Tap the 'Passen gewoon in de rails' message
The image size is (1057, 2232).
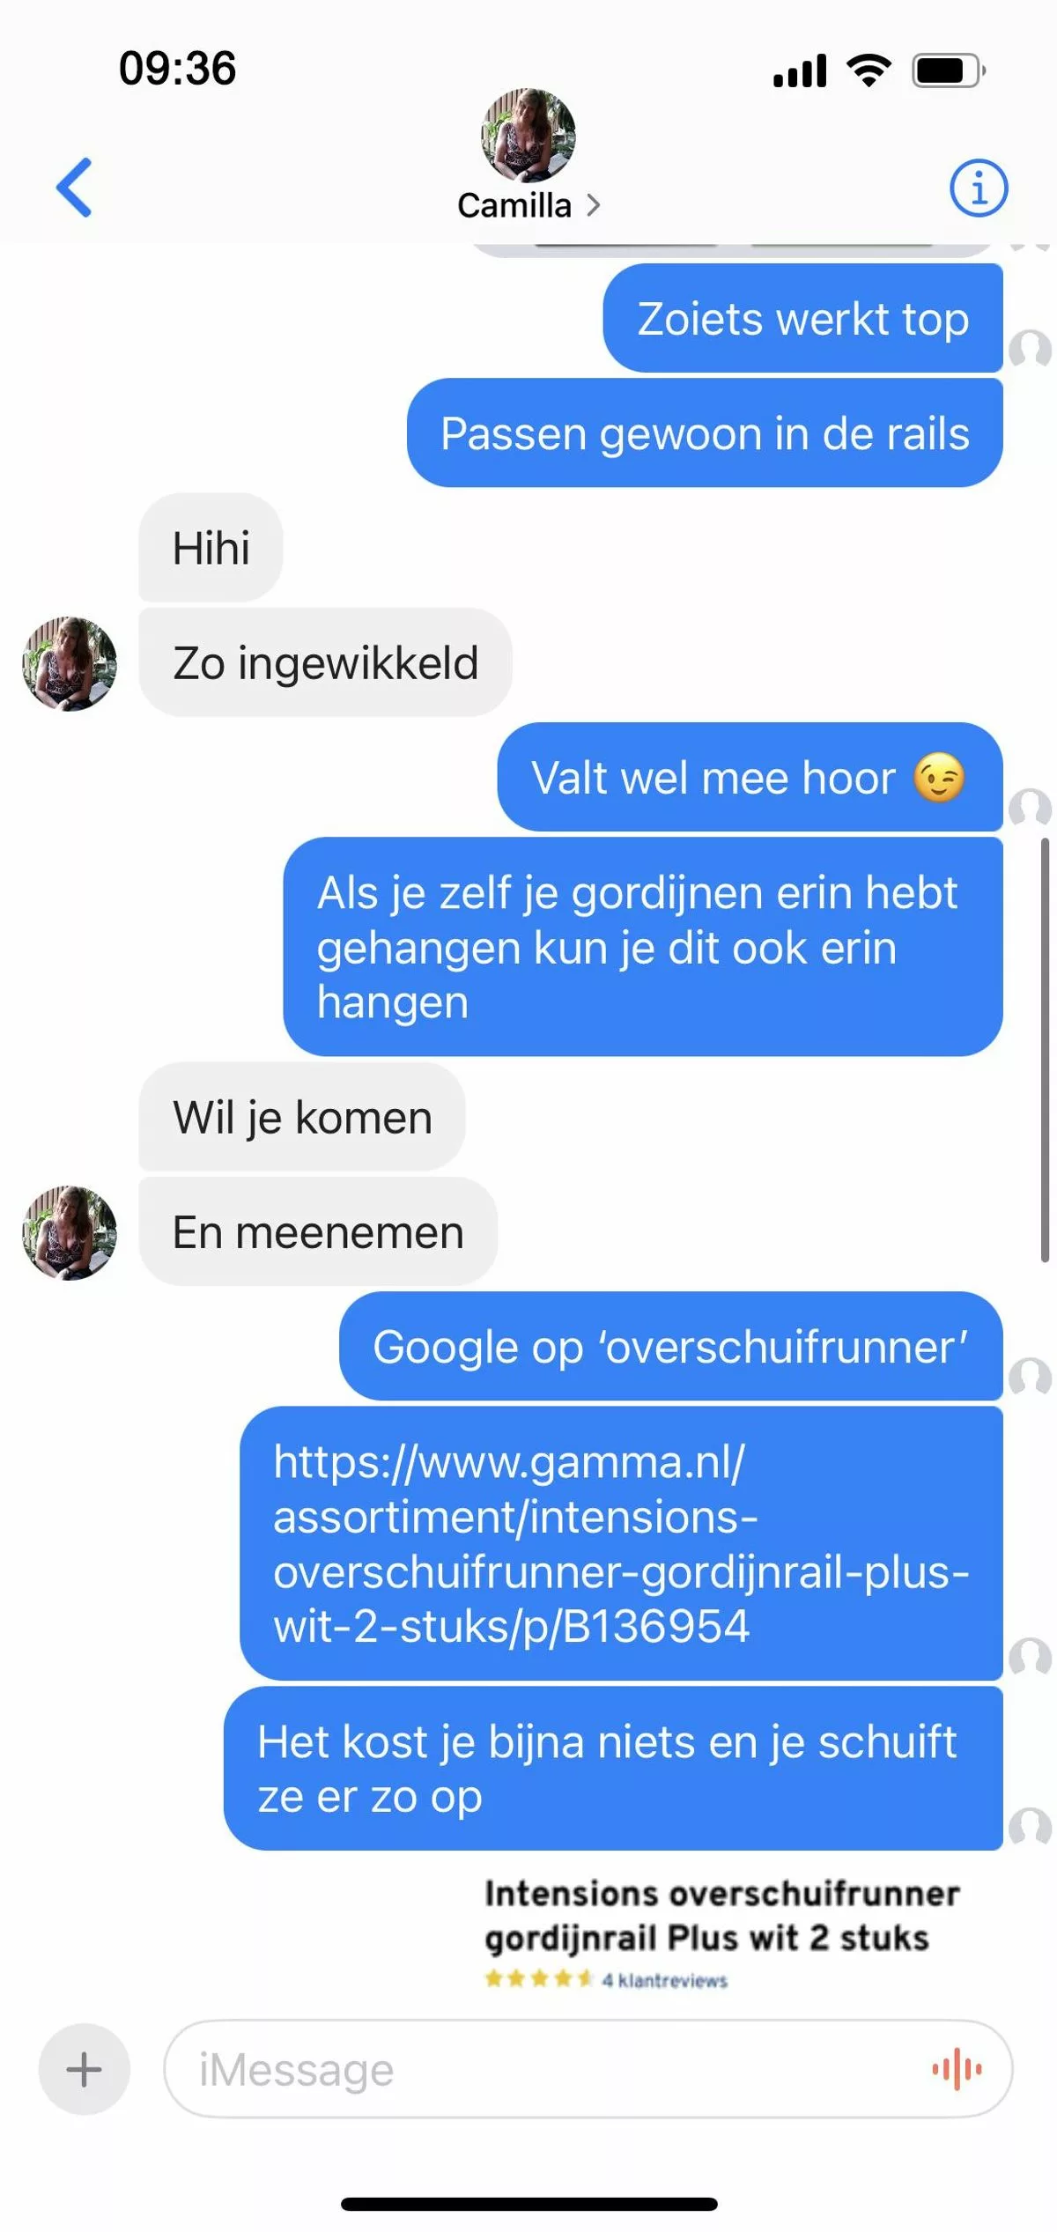(x=705, y=433)
